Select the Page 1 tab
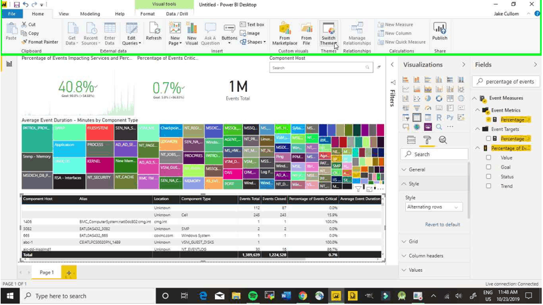The height and width of the screenshot is (305, 543). pos(47,272)
